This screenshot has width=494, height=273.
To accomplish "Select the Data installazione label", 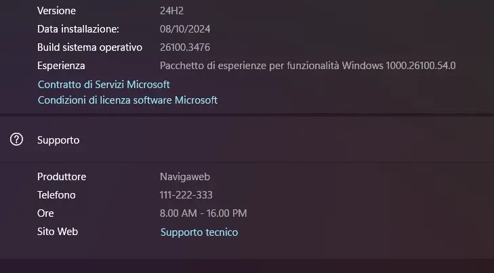I will 78,29.
